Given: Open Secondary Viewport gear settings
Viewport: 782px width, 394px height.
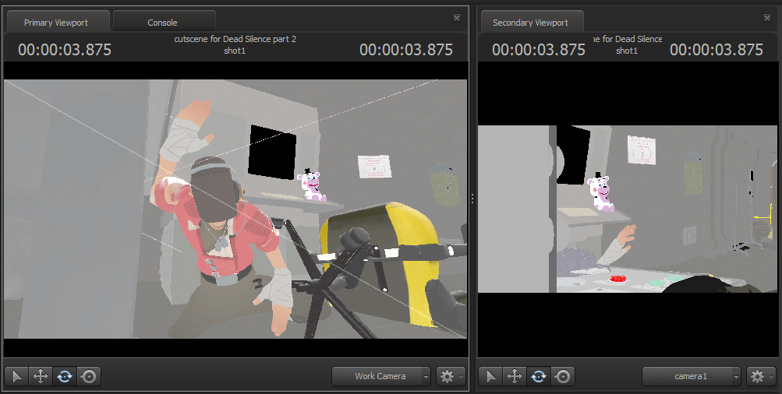Looking at the screenshot, I should [758, 376].
